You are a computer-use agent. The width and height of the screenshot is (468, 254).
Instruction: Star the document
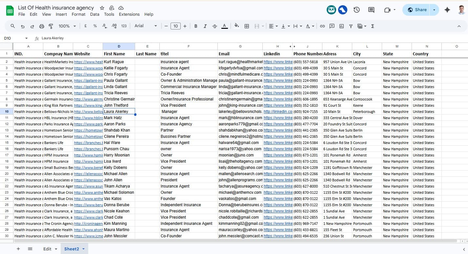102,8
